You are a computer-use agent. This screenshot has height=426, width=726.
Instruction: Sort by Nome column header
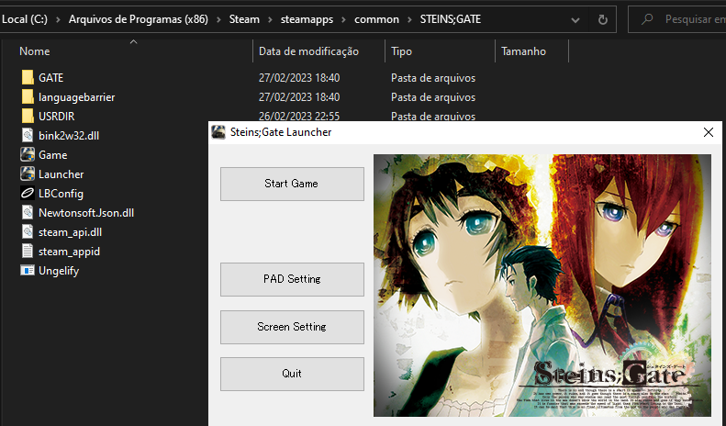[x=35, y=51]
